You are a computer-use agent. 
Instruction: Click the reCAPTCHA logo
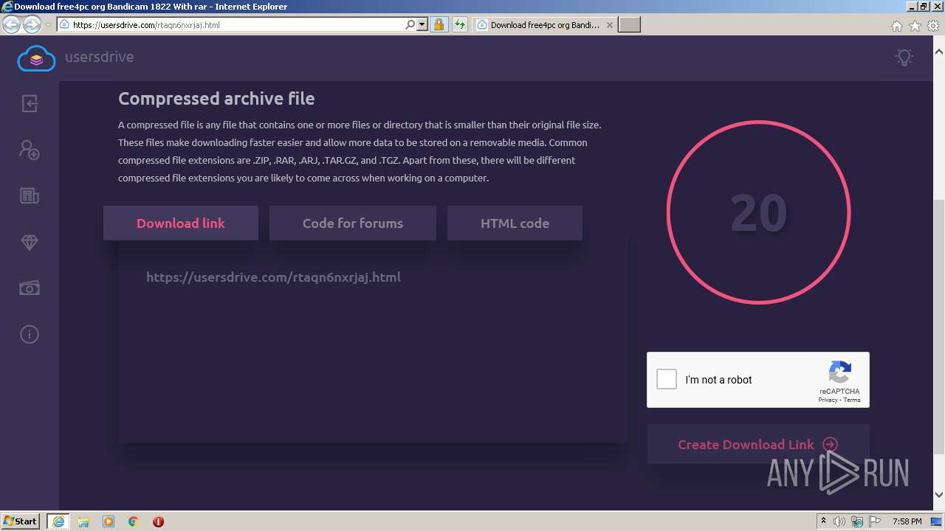pyautogui.click(x=839, y=372)
